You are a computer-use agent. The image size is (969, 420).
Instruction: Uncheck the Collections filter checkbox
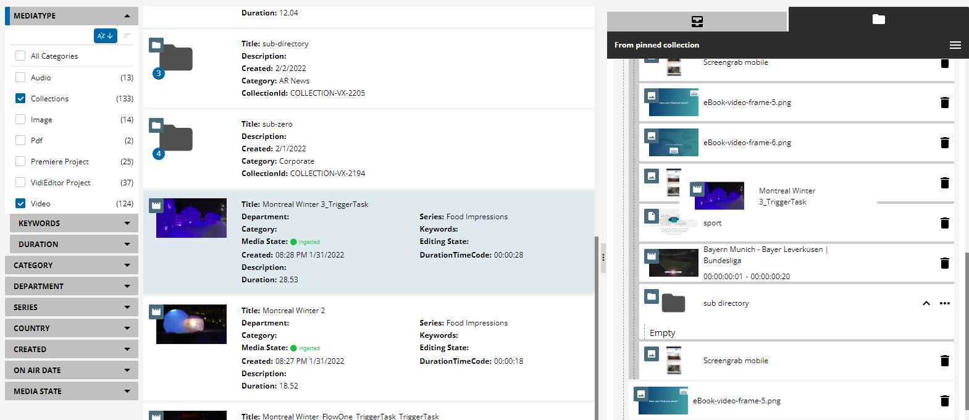pyautogui.click(x=20, y=98)
